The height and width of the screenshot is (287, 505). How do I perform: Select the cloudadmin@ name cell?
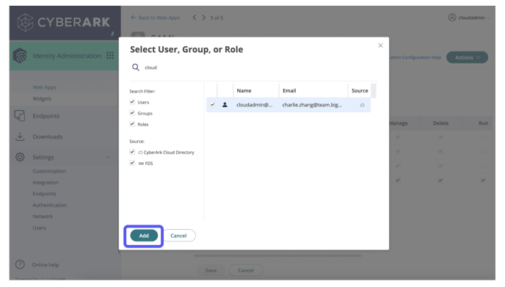tap(255, 105)
